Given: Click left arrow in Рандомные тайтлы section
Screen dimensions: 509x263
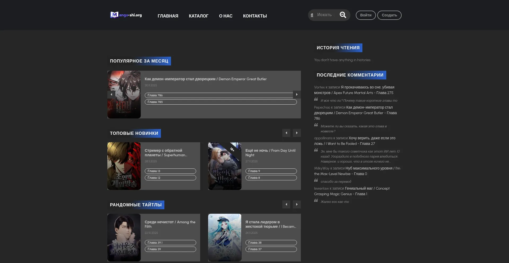Looking at the screenshot, I should pos(286,204).
